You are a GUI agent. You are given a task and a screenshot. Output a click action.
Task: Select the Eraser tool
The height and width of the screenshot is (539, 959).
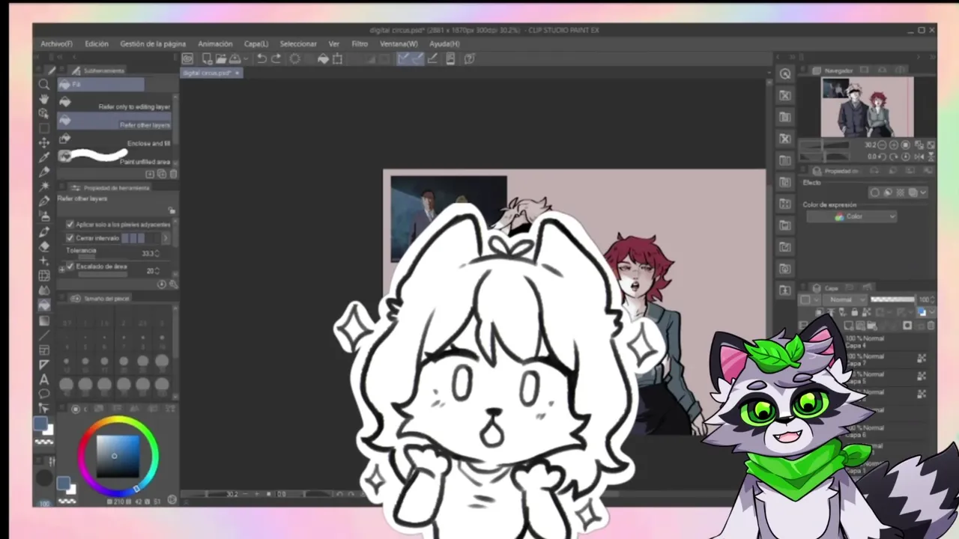pyautogui.click(x=44, y=246)
